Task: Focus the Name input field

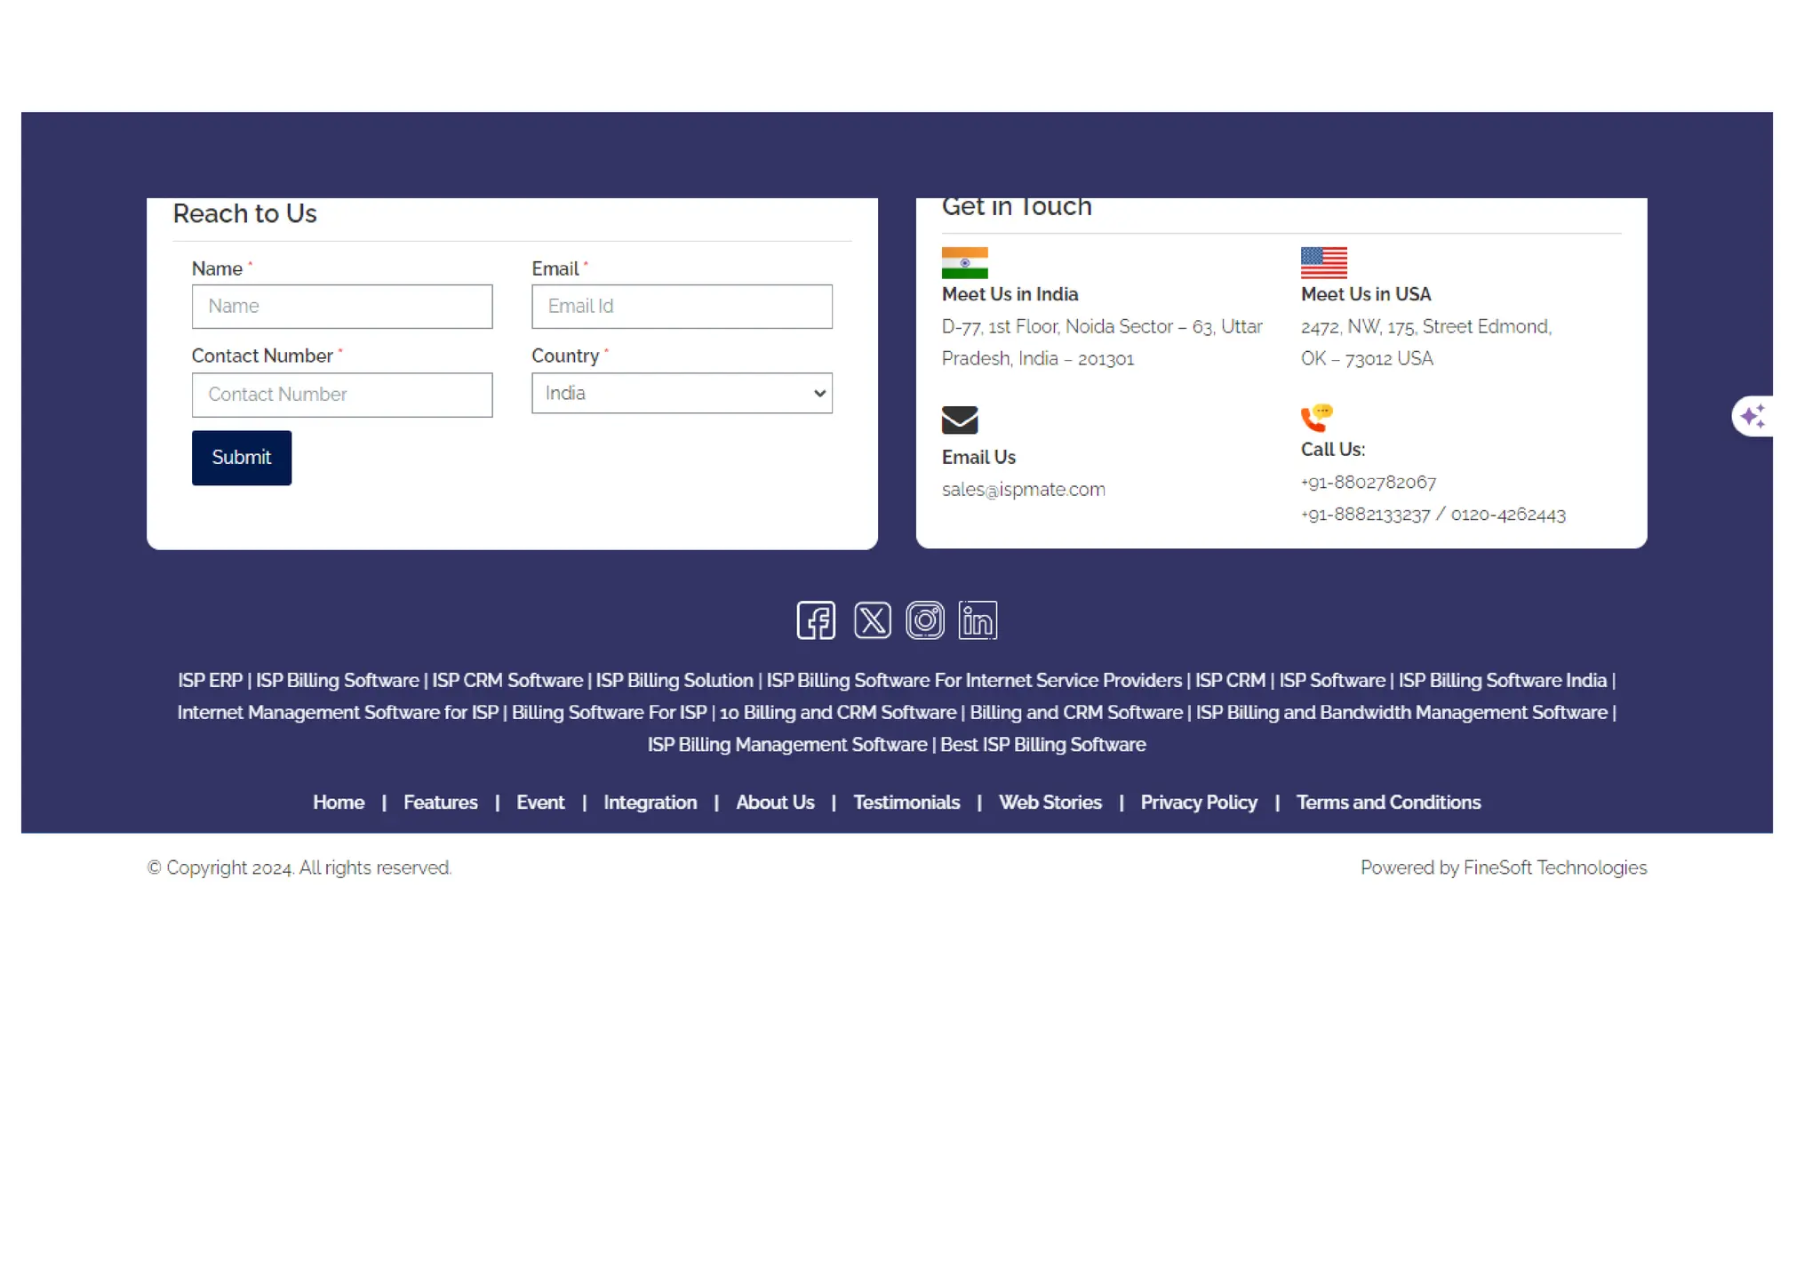Action: tap(342, 307)
